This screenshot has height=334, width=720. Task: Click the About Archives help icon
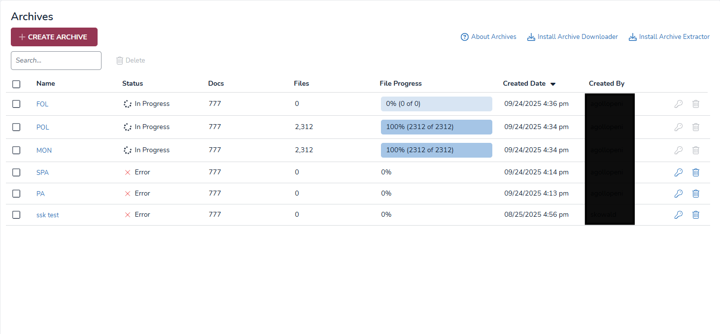click(464, 37)
